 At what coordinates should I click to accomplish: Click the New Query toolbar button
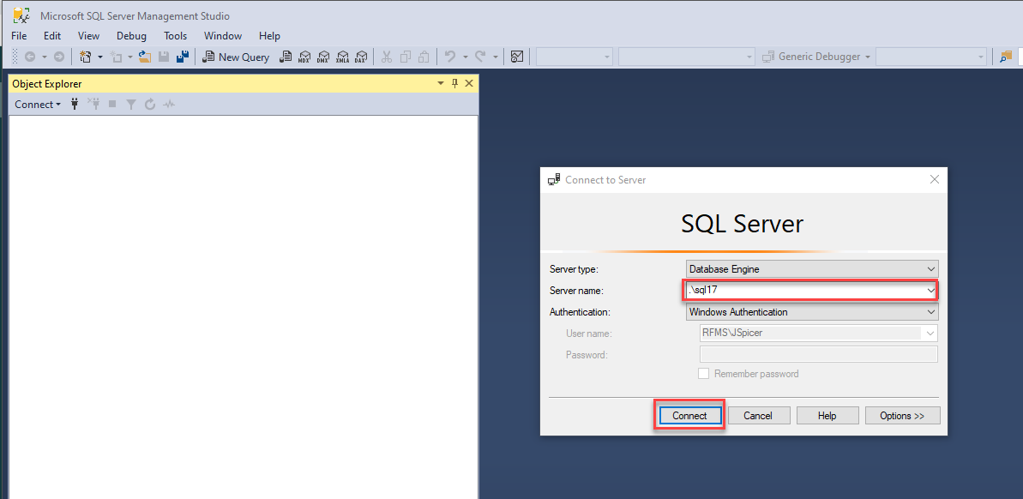pyautogui.click(x=236, y=57)
